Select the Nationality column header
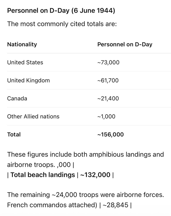Image resolution: width=171 pixels, height=216 pixels. point(22,44)
